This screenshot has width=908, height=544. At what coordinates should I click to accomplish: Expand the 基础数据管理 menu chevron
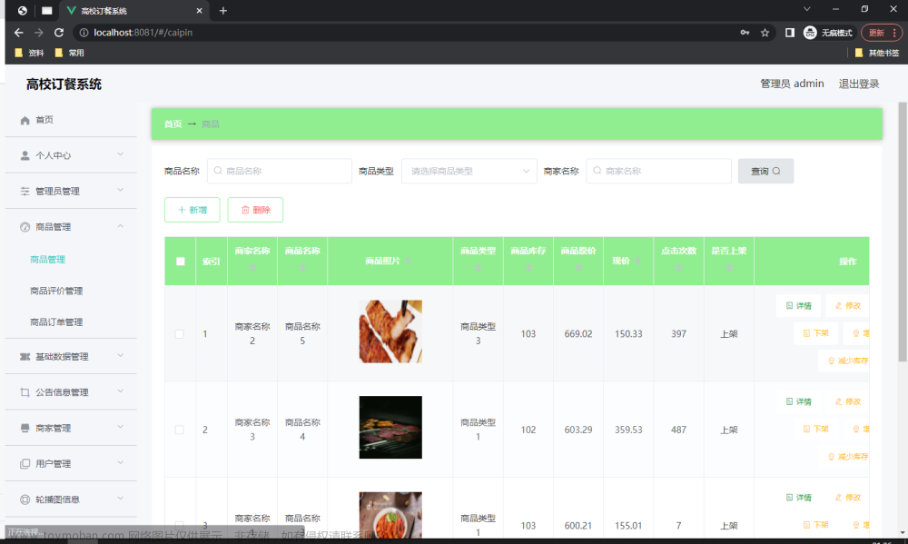click(x=121, y=355)
